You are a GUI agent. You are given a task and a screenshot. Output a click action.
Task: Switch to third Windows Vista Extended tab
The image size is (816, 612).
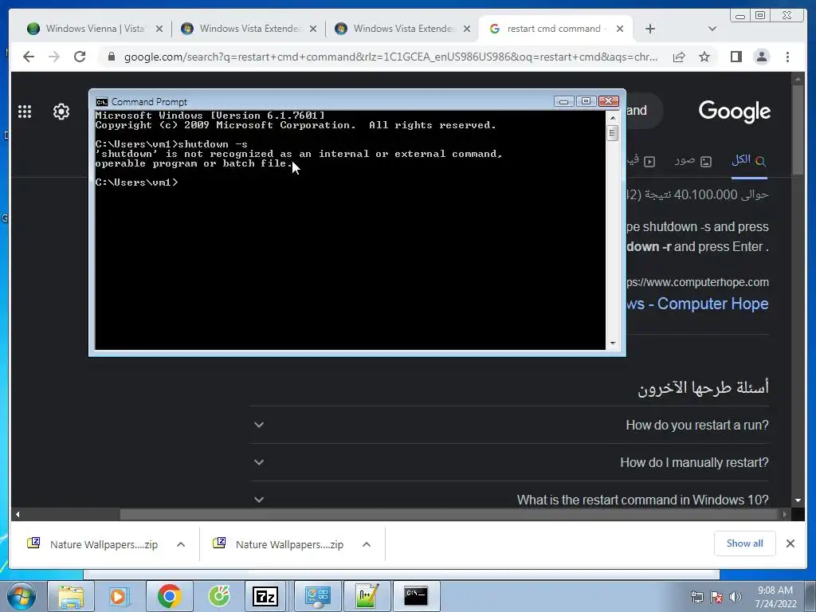(x=403, y=29)
